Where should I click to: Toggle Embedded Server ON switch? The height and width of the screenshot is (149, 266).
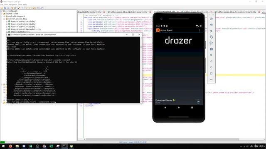click(x=198, y=102)
